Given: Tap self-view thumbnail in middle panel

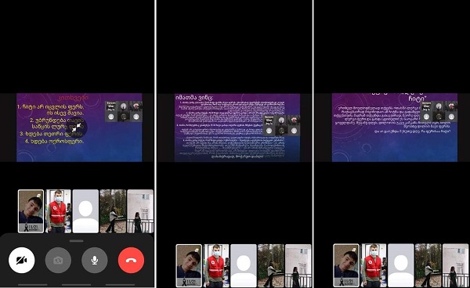Looking at the screenshot, I should [x=189, y=266].
